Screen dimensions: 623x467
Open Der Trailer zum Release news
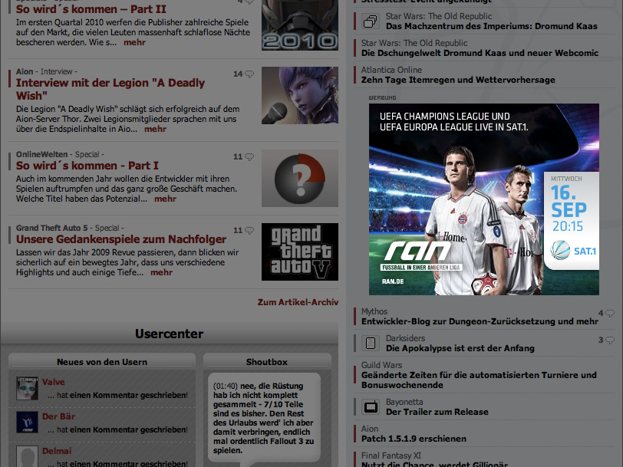point(437,412)
